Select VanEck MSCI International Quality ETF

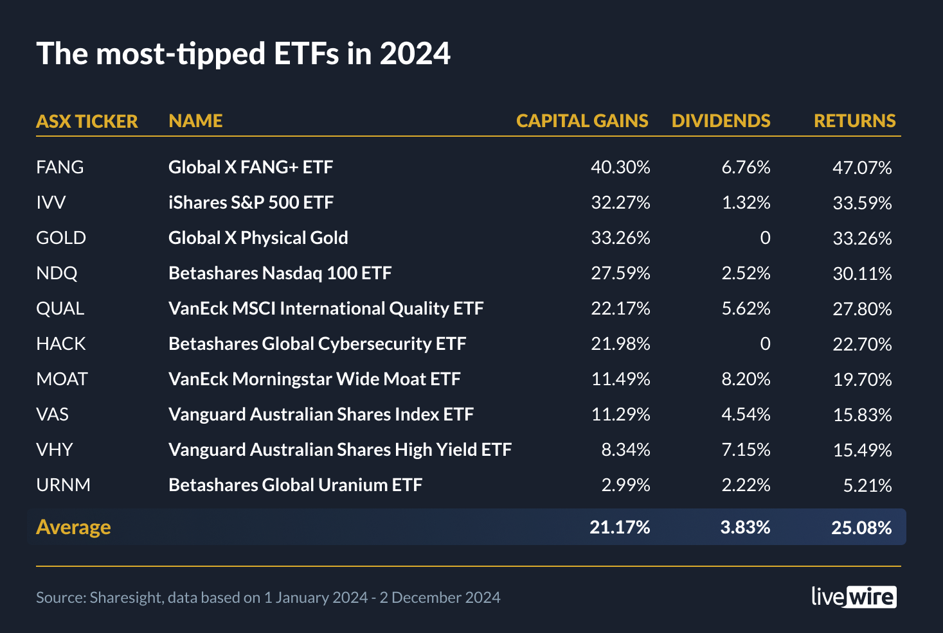coord(326,308)
